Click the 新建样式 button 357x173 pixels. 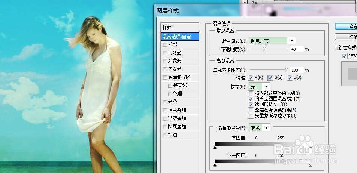346,47
